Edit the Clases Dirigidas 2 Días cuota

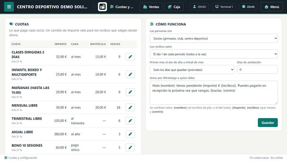pyautogui.click(x=130, y=57)
